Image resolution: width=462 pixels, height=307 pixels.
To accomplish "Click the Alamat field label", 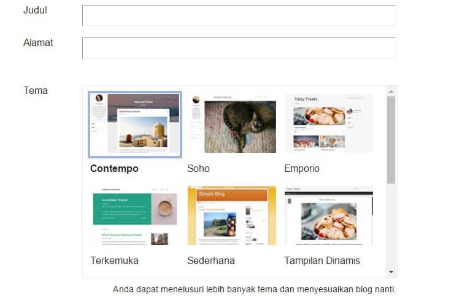I will [38, 43].
